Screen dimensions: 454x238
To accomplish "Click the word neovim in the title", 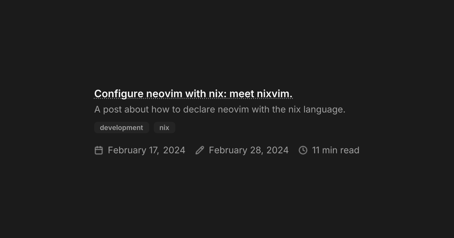I will click(x=164, y=94).
